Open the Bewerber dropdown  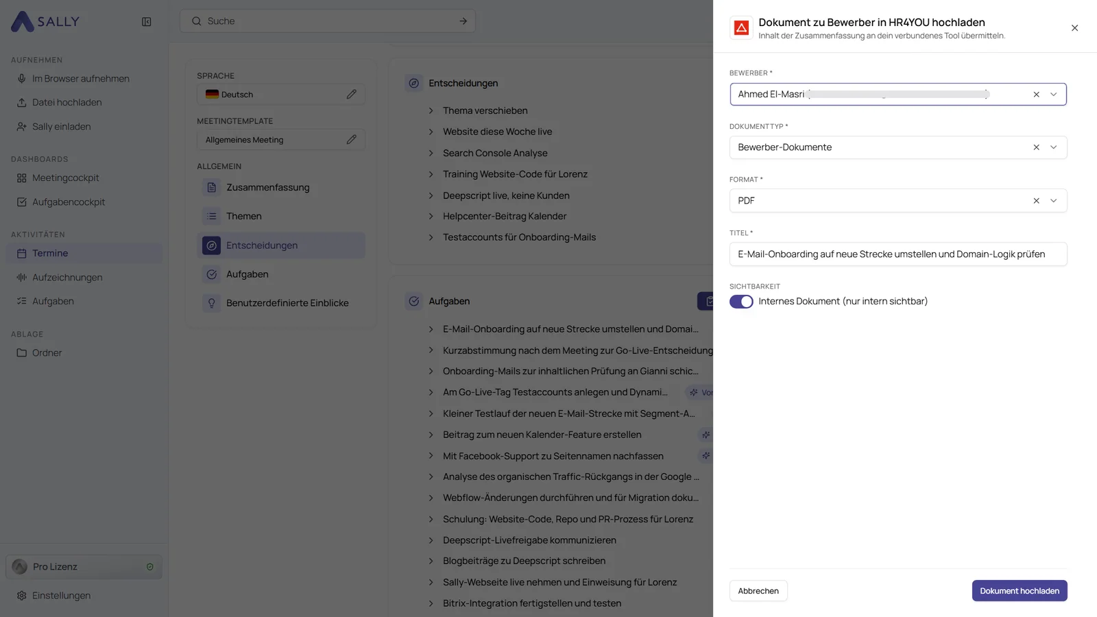point(1054,95)
